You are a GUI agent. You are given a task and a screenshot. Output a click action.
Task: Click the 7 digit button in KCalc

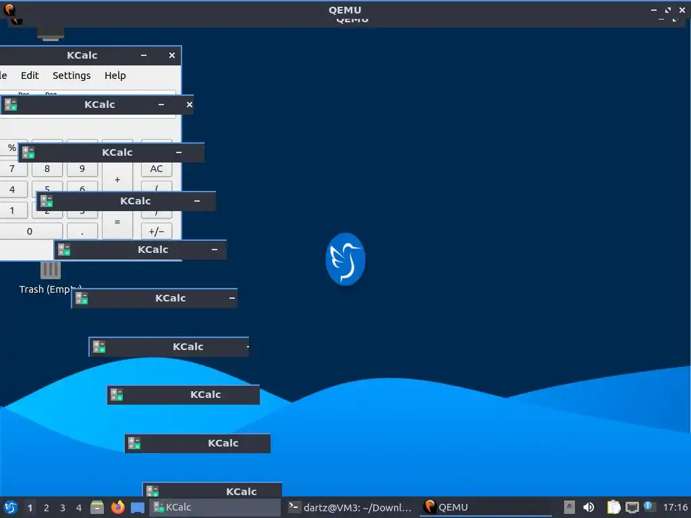tap(12, 169)
